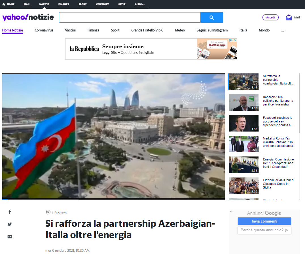Open 'Bonaccini: alle politiche partita aperta' title
This screenshot has width=305, height=254.
[278, 101]
